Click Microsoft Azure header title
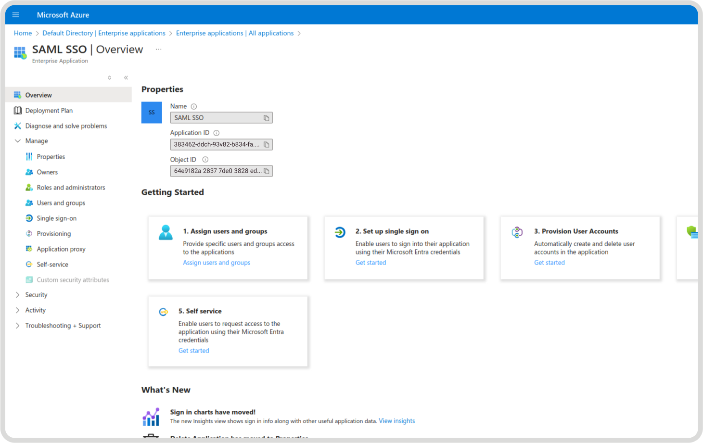 (x=63, y=15)
